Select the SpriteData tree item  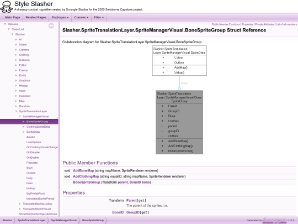click(x=33, y=132)
